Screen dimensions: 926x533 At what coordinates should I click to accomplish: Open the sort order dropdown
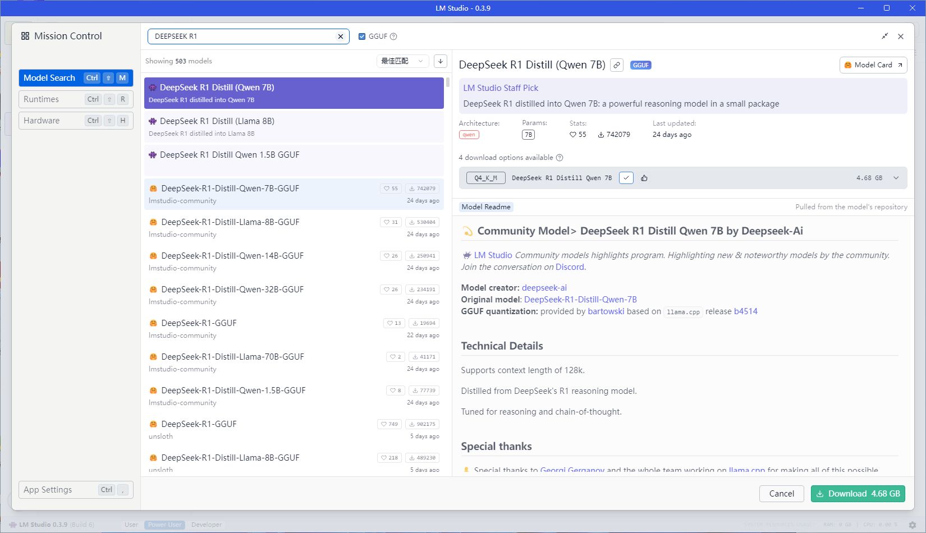pyautogui.click(x=403, y=61)
